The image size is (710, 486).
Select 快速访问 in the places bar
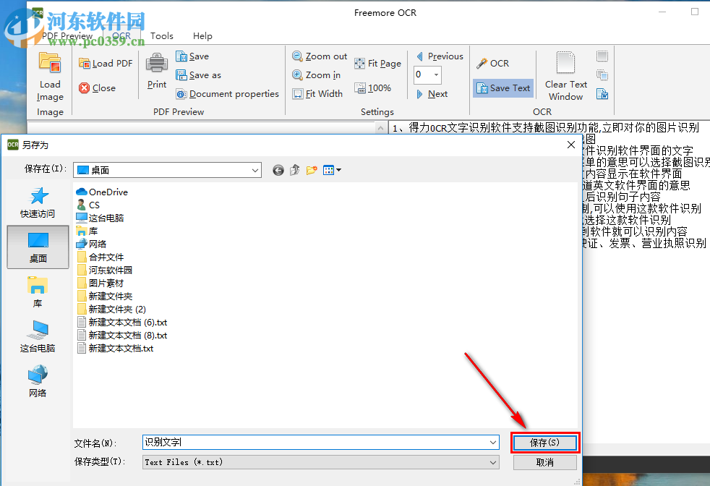tap(38, 202)
